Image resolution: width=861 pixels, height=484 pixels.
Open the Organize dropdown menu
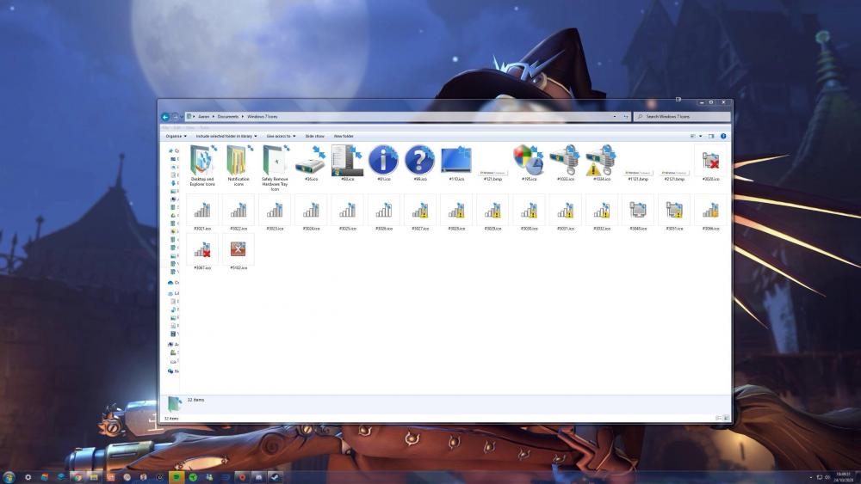tap(175, 136)
